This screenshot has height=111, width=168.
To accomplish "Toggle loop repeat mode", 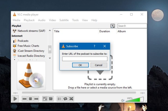I will tap(65, 99).
